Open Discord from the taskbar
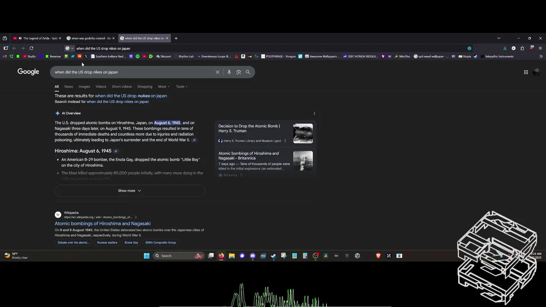 253,256
